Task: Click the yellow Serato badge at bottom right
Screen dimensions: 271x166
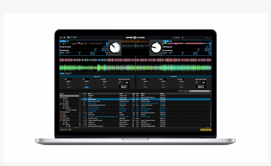Action: coord(206,130)
